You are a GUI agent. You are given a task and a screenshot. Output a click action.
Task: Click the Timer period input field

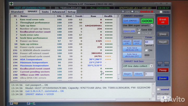coord(149,42)
